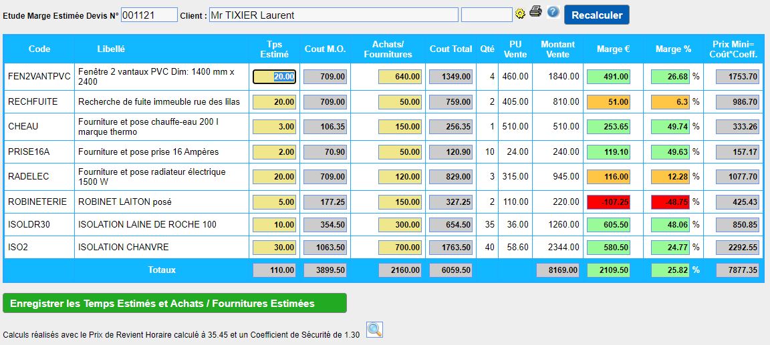The width and height of the screenshot is (770, 345).
Task: Click the Marge % column header
Action: 673,49
